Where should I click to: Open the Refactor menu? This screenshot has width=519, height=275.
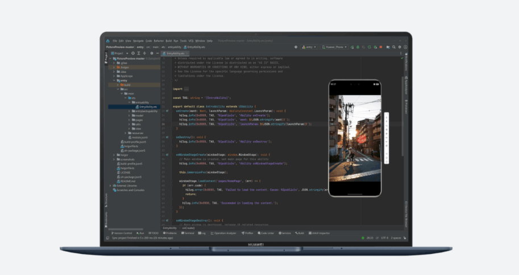[x=159, y=41]
